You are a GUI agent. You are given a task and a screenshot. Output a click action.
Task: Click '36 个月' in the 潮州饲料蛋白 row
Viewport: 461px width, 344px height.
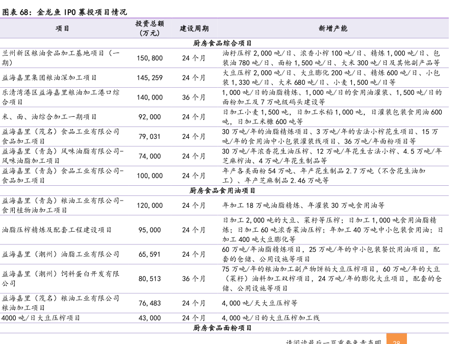click(193, 279)
